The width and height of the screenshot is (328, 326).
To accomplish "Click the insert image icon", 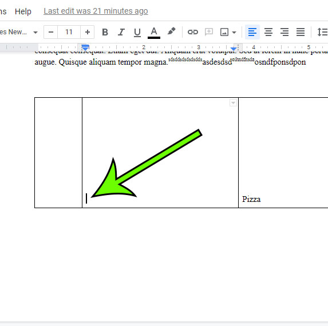I will tap(224, 32).
